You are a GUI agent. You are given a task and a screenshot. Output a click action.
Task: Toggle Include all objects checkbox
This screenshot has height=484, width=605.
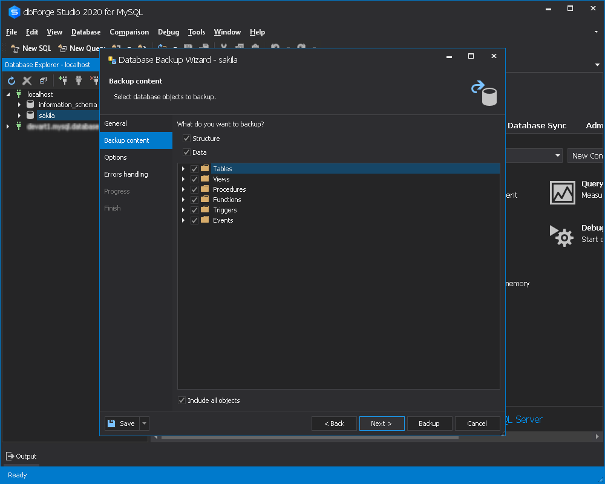tap(181, 401)
